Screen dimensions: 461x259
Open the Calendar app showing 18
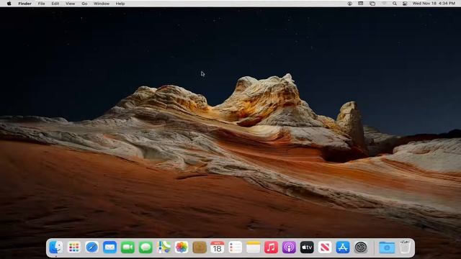[218, 247]
